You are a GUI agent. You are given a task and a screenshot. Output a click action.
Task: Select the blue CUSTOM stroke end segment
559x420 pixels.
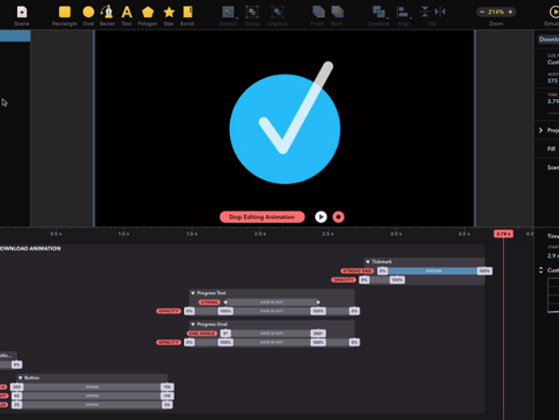click(x=433, y=271)
